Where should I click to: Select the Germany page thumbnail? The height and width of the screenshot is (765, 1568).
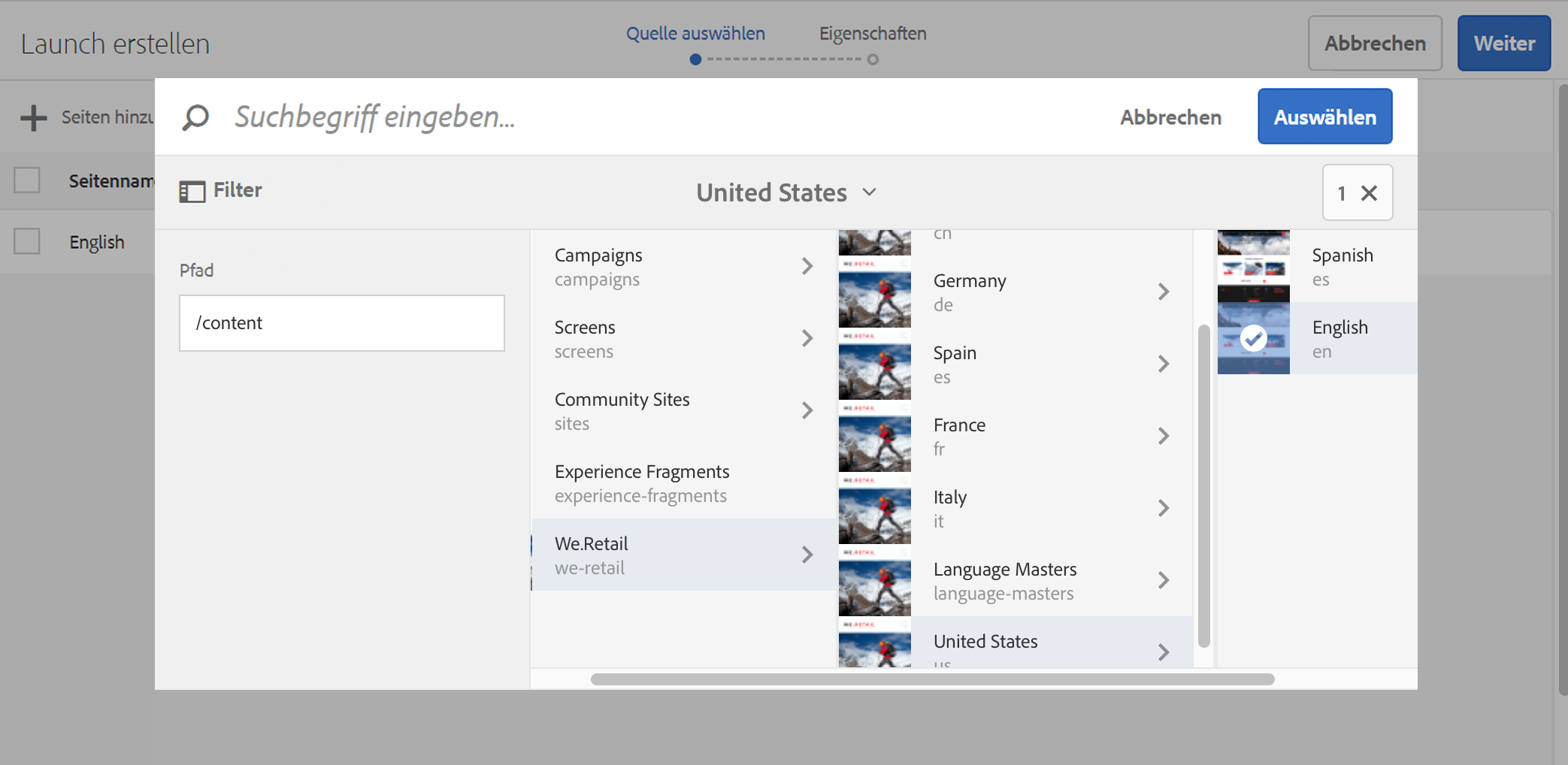874,292
